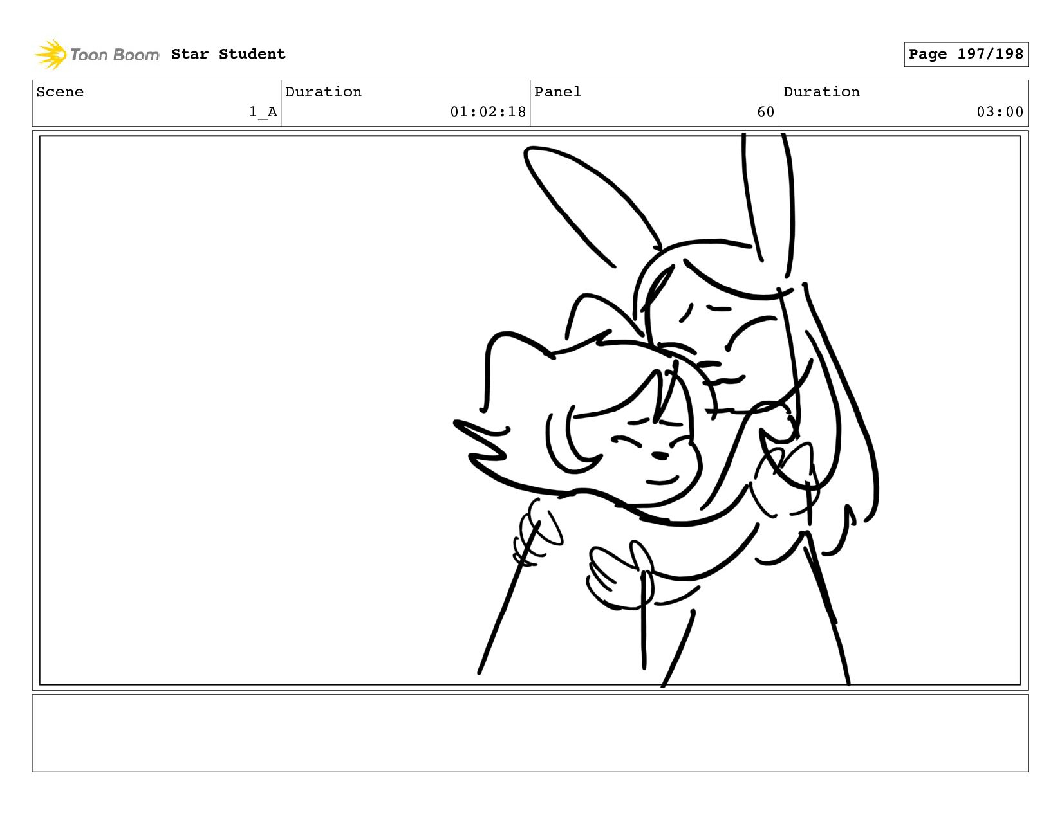Click the empty notes box below the panel
The height and width of the screenshot is (820, 1062).
coord(530,733)
